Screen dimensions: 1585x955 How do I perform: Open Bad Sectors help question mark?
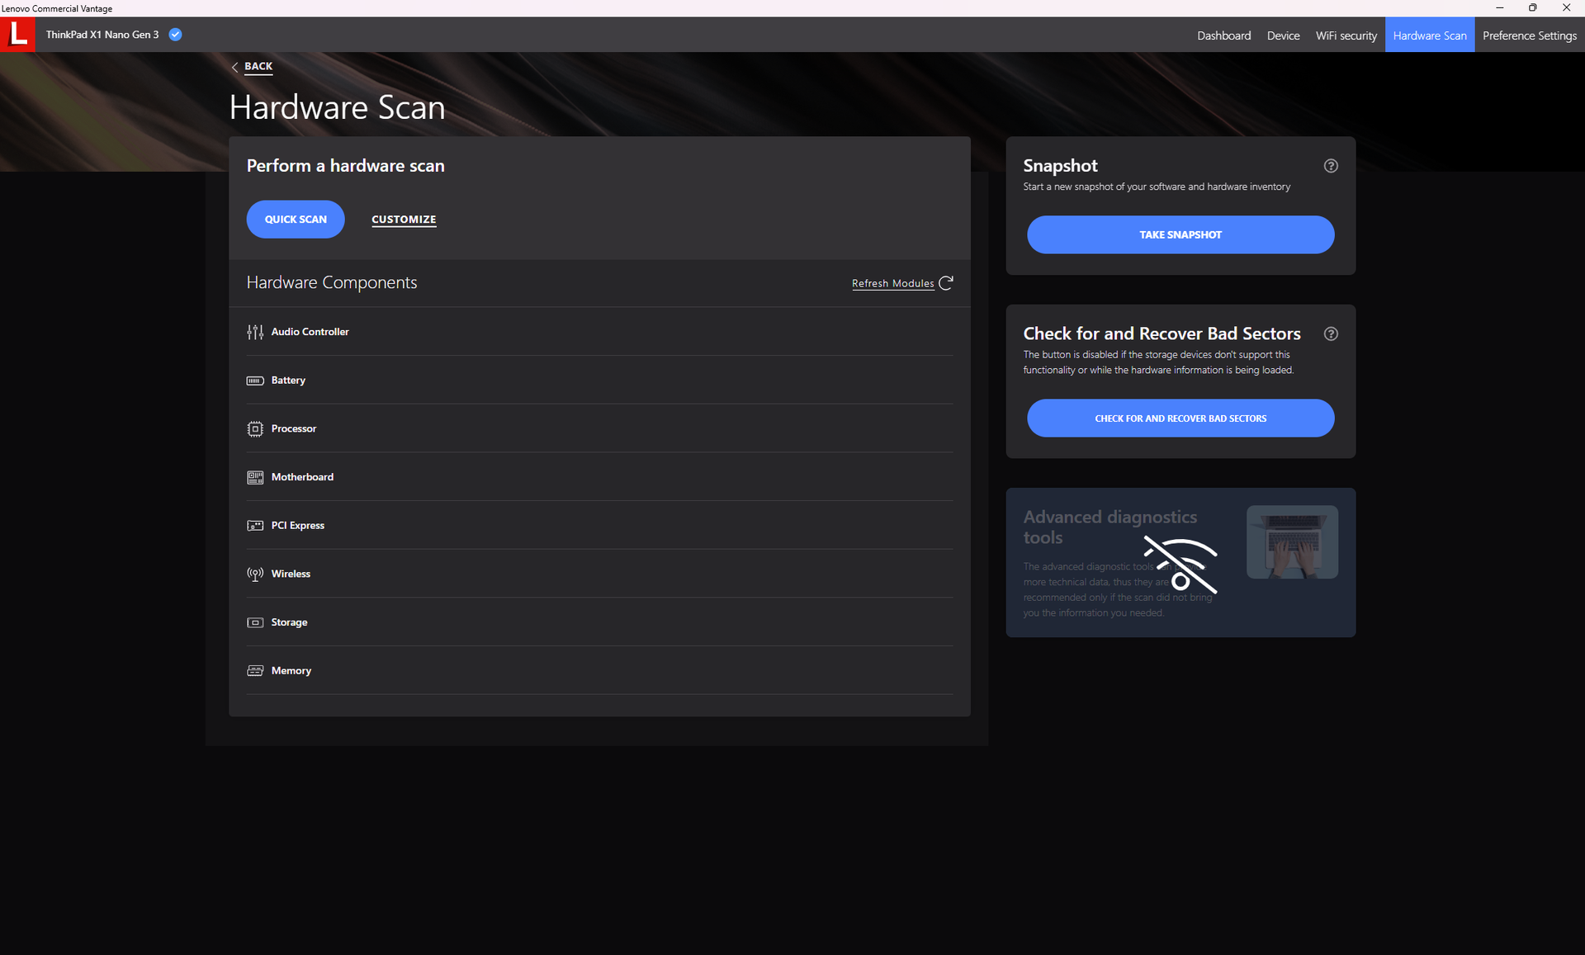pyautogui.click(x=1331, y=334)
